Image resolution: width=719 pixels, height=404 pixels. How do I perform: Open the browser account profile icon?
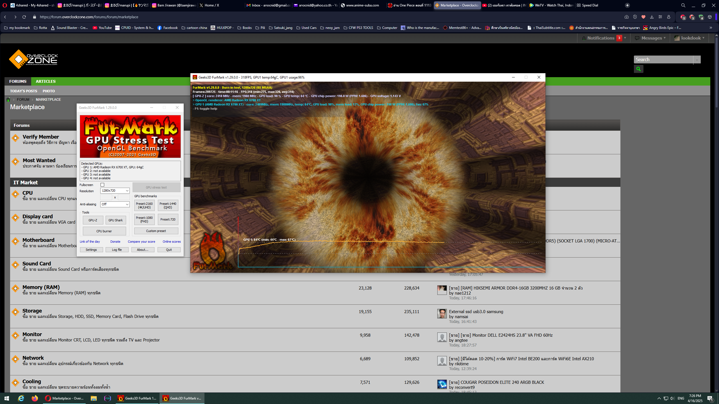(668, 17)
